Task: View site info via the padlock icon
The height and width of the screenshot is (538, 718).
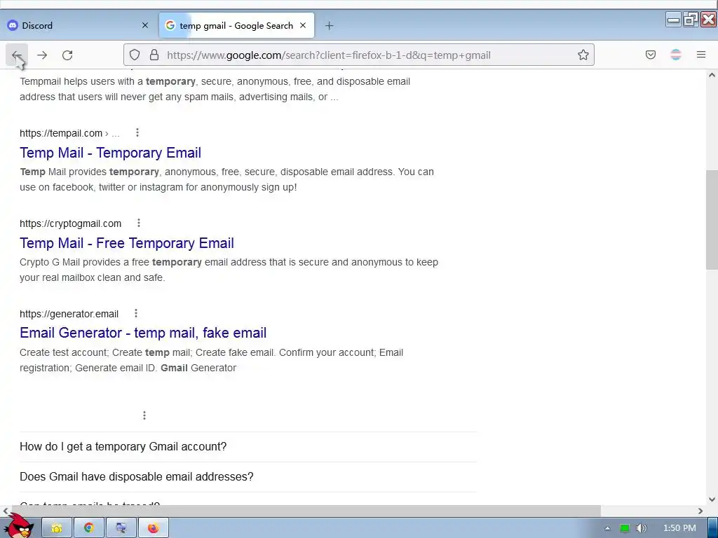Action: (154, 55)
